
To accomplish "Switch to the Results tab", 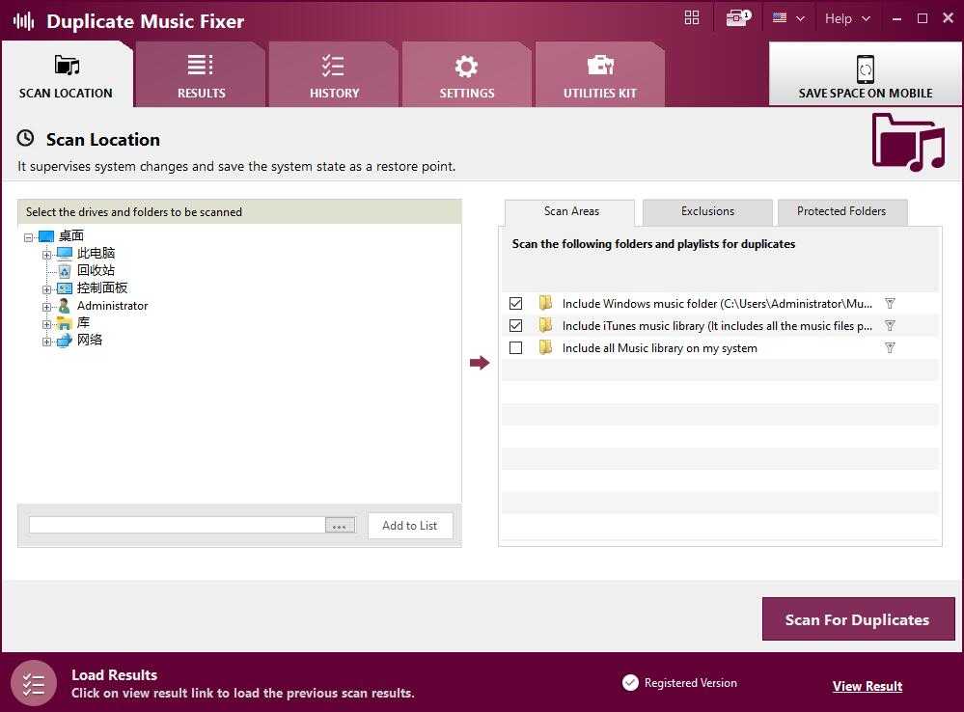I will point(201,72).
